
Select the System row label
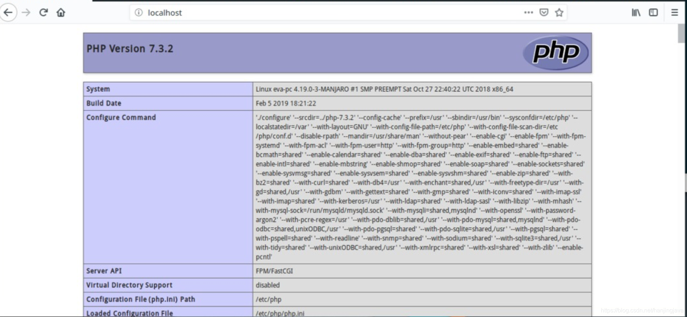pyautogui.click(x=98, y=89)
